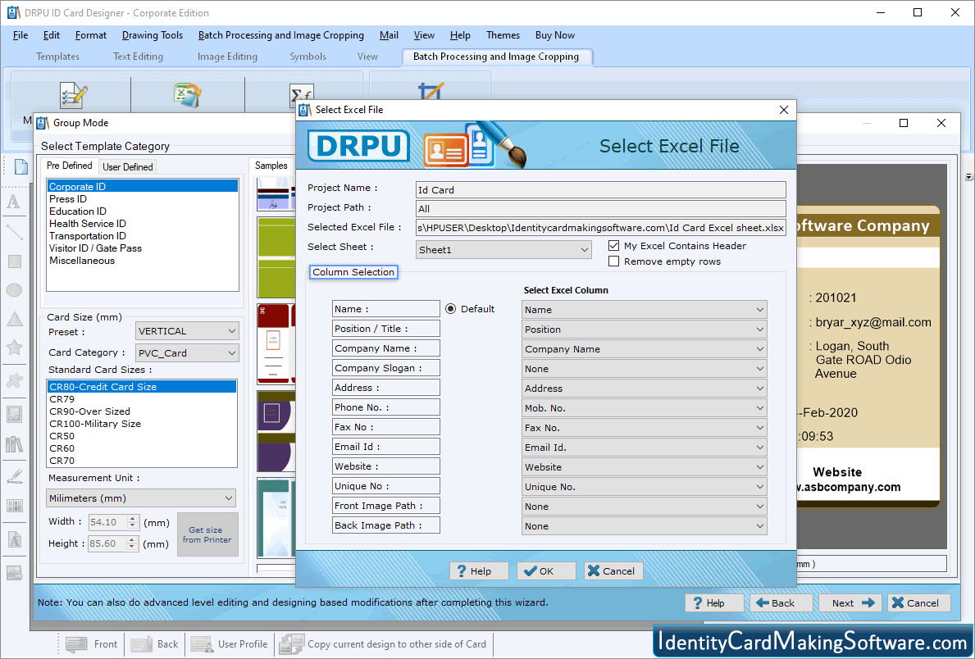The image size is (975, 659).
Task: Enable Remove empty rows checkbox
Action: [613, 261]
